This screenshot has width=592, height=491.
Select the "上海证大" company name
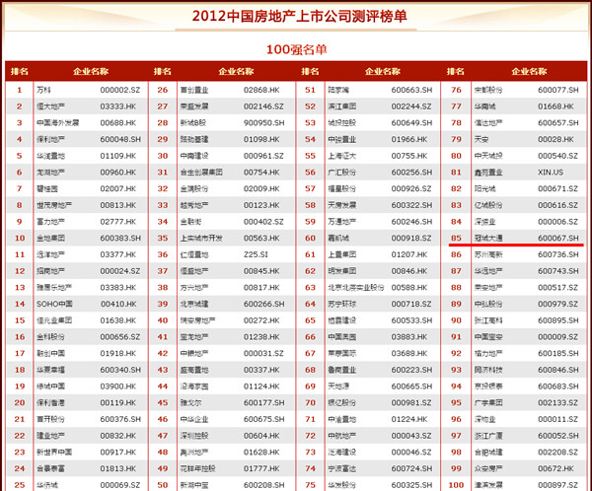coord(341,156)
